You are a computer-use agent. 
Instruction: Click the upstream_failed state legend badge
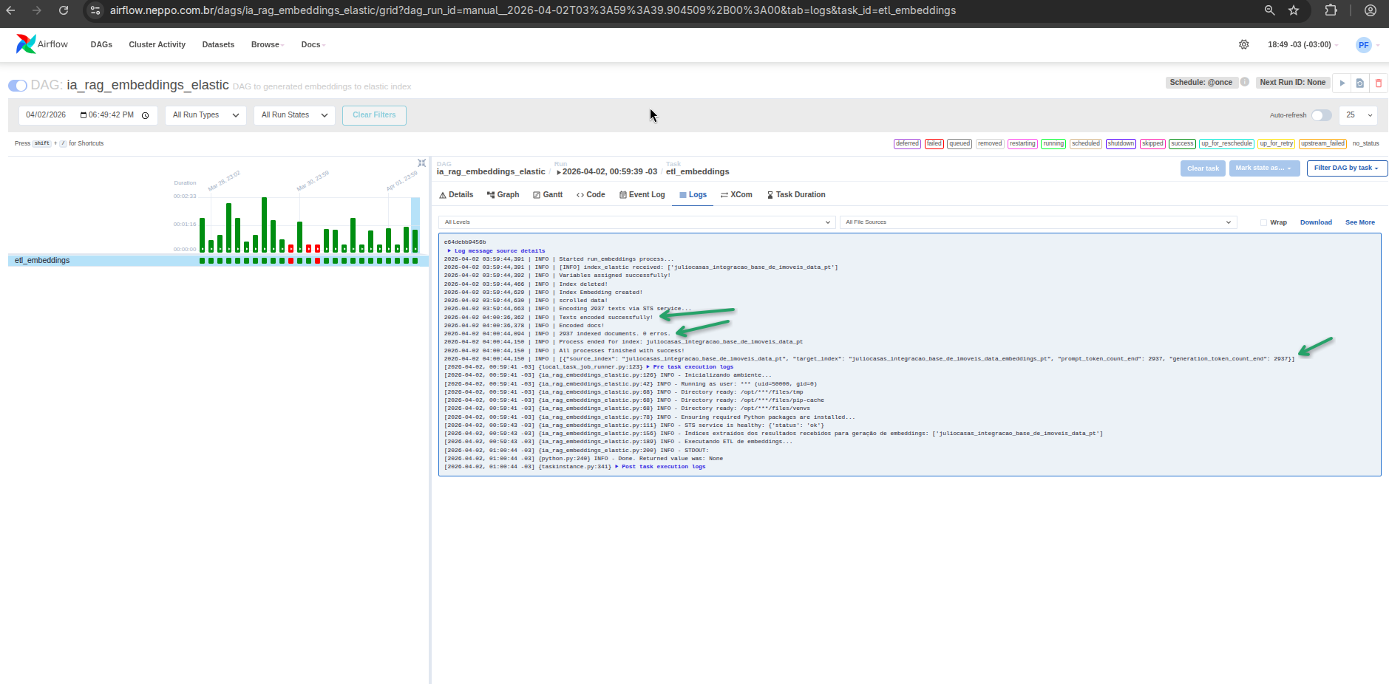[1322, 144]
